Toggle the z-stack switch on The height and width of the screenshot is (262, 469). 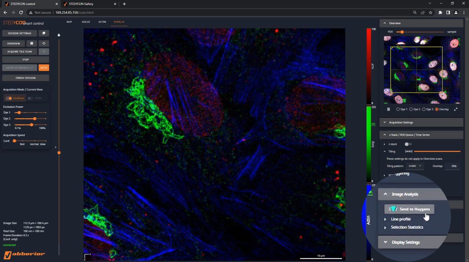click(x=408, y=144)
